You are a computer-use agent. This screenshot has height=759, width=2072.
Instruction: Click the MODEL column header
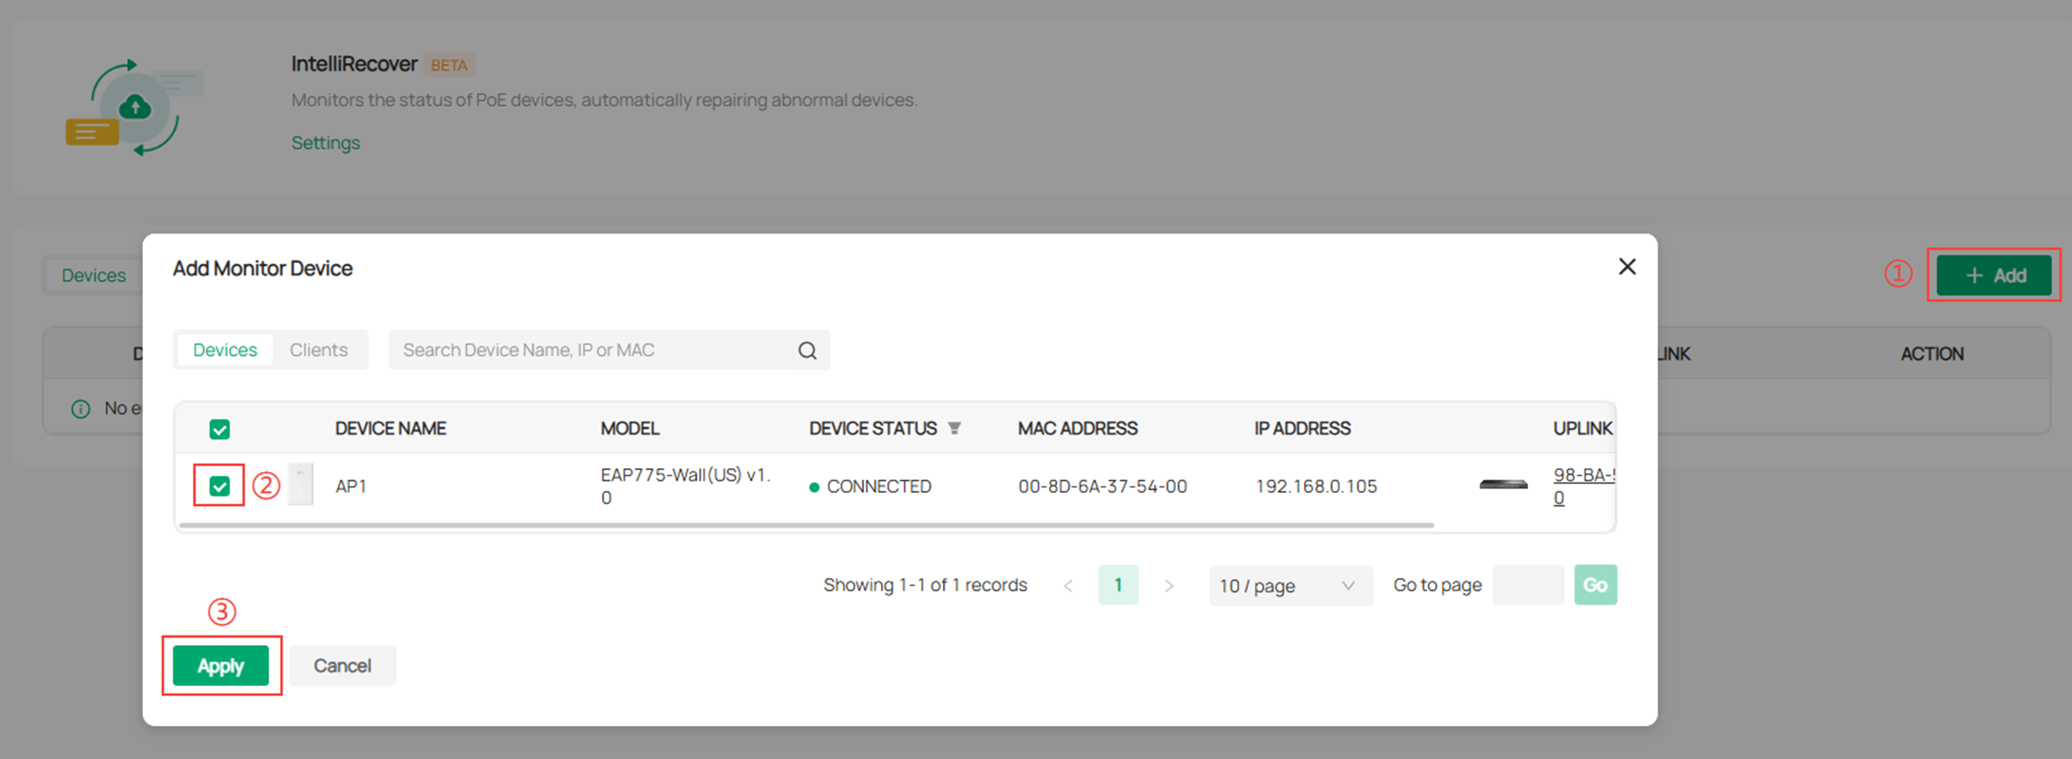(x=630, y=428)
